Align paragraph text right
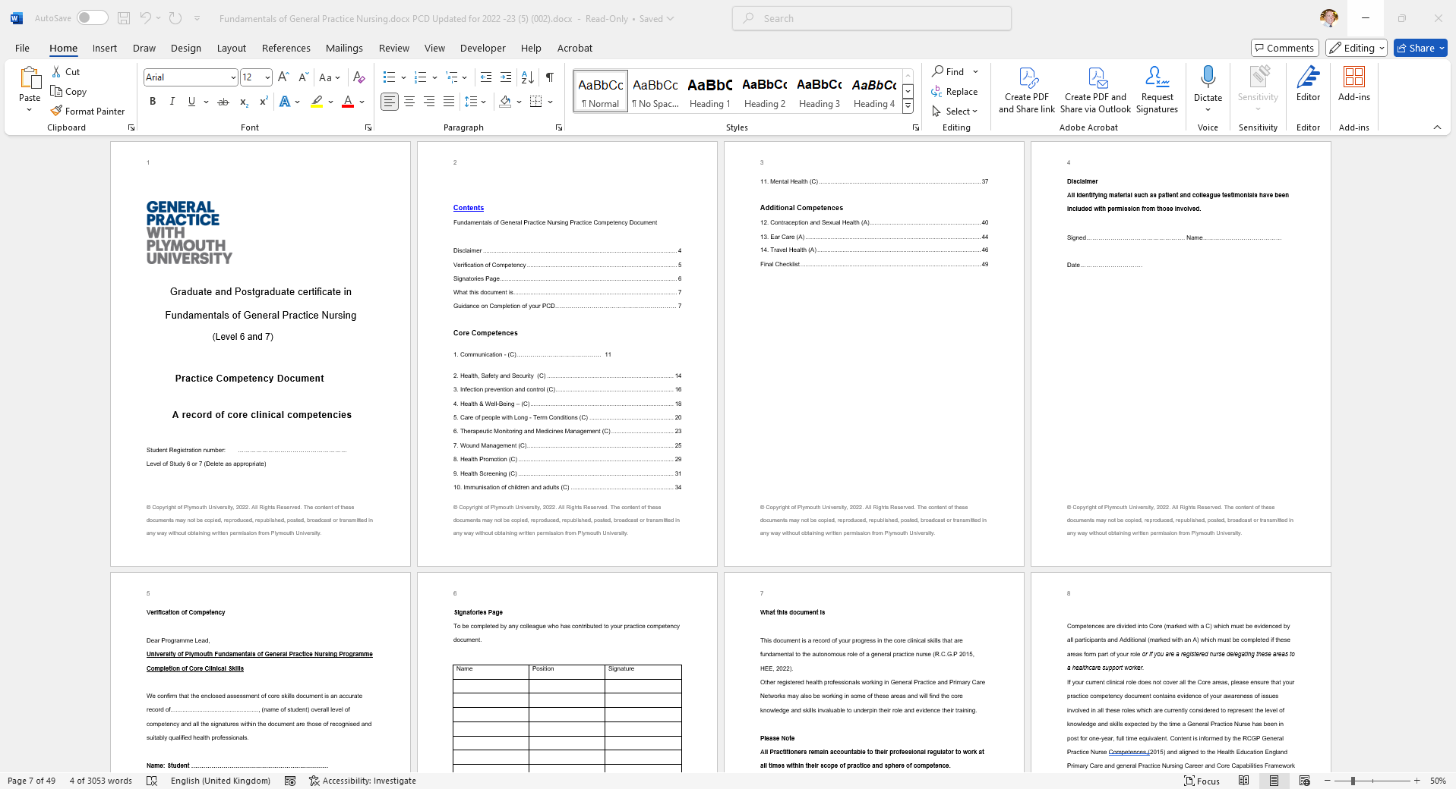The image size is (1456, 789). point(429,102)
